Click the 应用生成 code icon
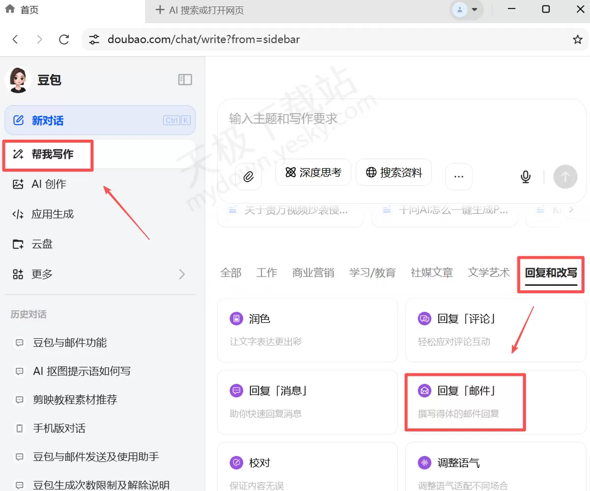 (x=18, y=214)
